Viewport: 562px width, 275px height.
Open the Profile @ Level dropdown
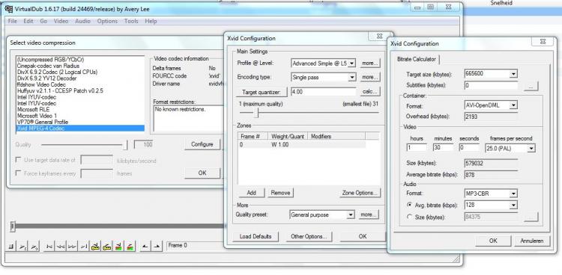click(x=352, y=64)
